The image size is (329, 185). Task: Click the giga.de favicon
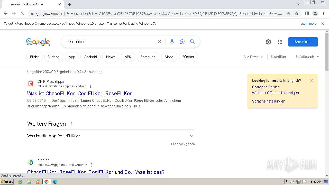coord(31,162)
